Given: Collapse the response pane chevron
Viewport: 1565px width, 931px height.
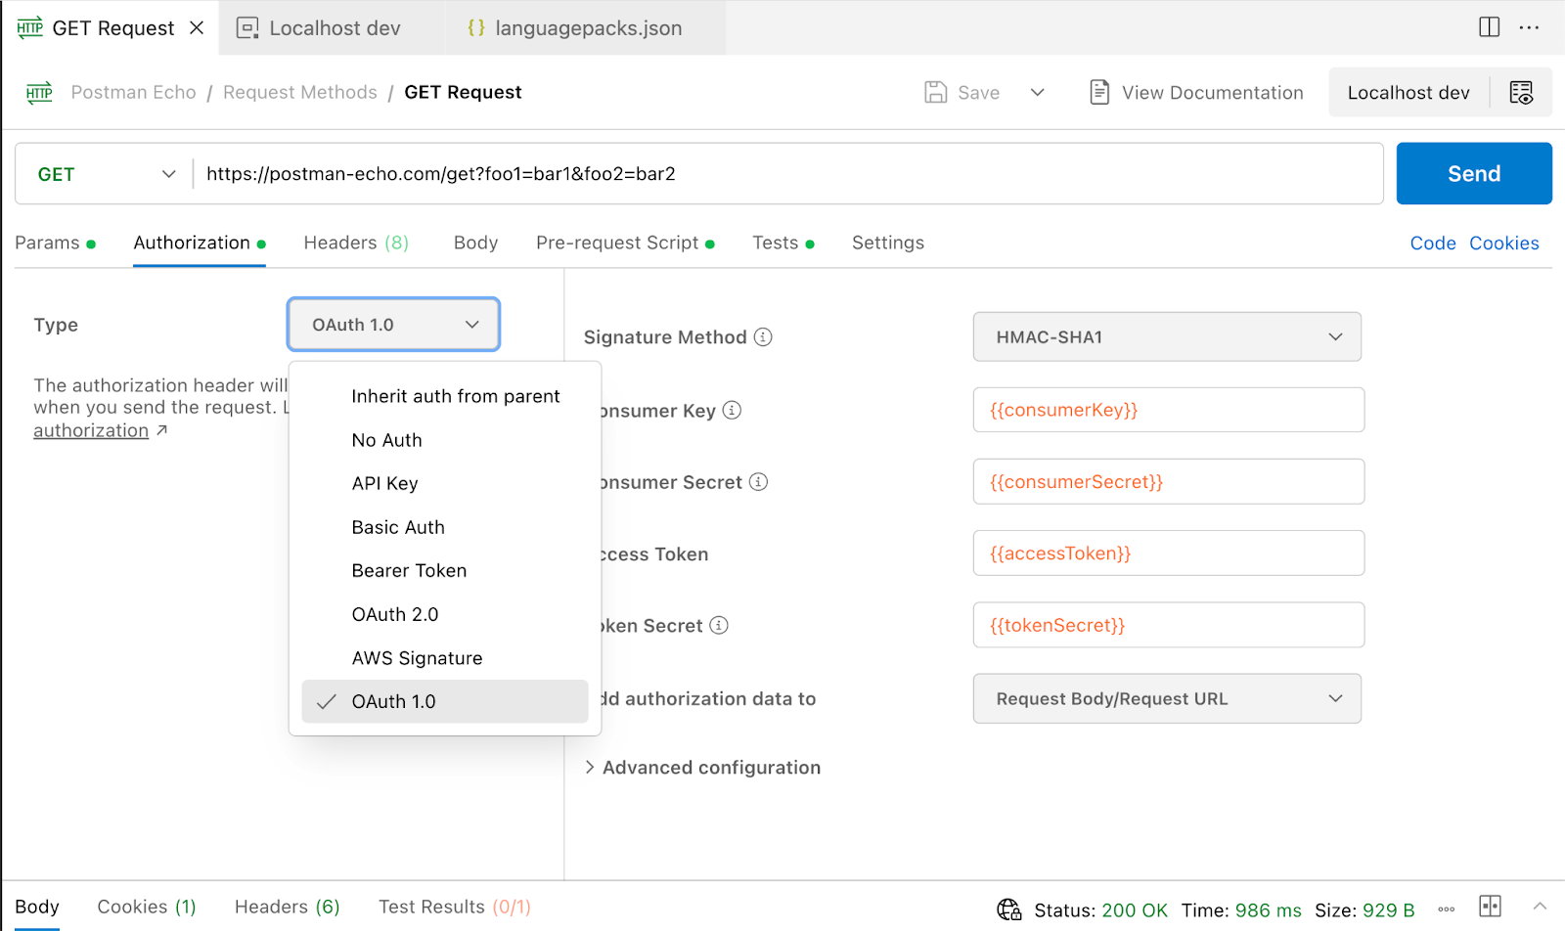Looking at the screenshot, I should (1540, 906).
